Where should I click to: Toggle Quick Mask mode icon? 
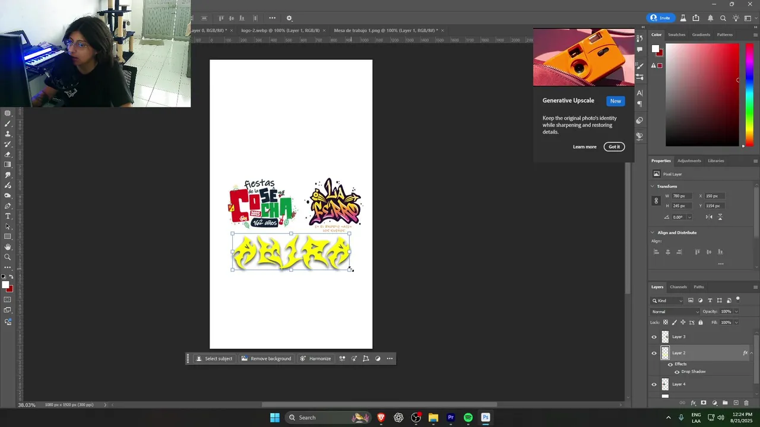(8, 299)
